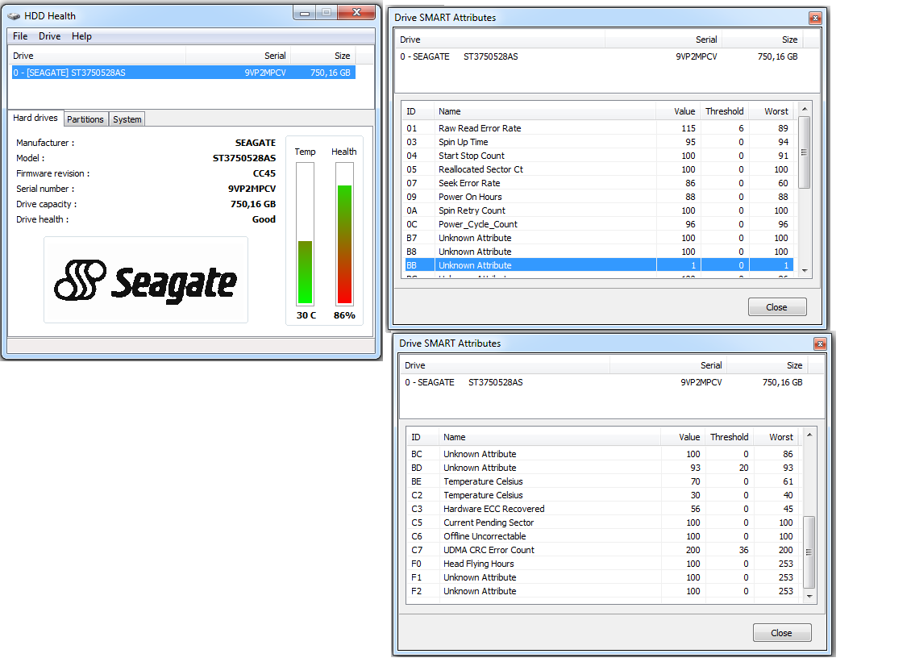911x662 pixels.
Task: Click Close in the lower SMART Attributes window
Action: [x=781, y=633]
